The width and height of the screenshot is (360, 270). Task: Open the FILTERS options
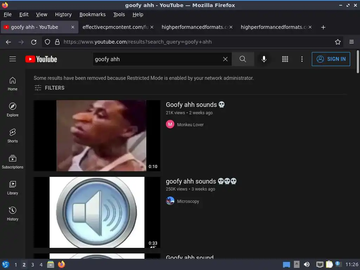point(49,88)
